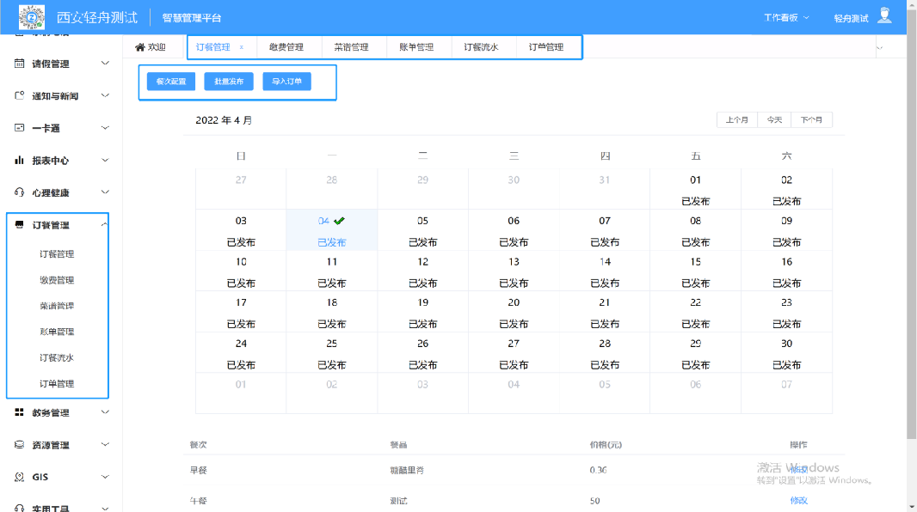Image resolution: width=917 pixels, height=512 pixels.
Task: Go to next month with 下个月
Action: (x=811, y=119)
